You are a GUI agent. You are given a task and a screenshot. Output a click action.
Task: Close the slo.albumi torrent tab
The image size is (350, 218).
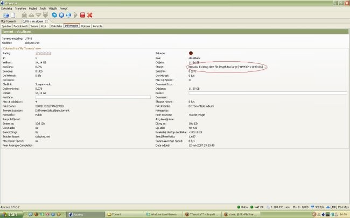46,21
